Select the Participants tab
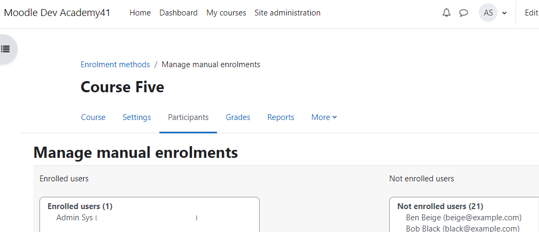 [188, 117]
